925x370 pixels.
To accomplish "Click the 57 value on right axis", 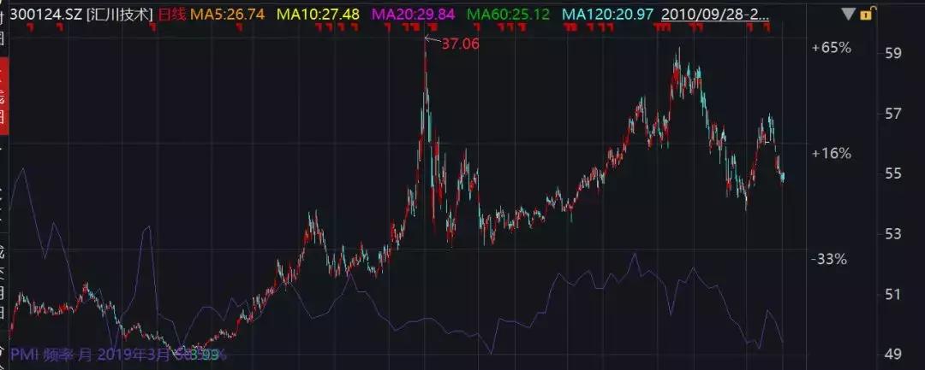I will coord(893,114).
